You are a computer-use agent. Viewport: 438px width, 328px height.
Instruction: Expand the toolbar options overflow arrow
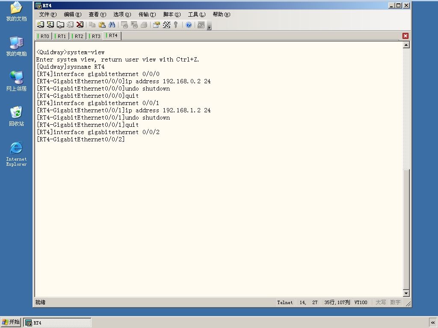[x=209, y=27]
